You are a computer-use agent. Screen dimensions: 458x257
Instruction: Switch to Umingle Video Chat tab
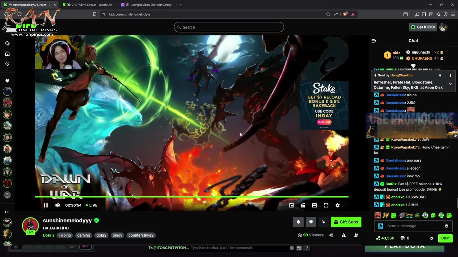[x=147, y=5]
